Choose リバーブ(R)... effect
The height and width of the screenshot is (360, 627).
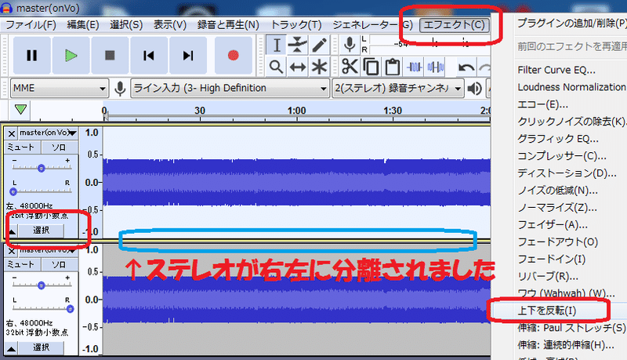[548, 276]
